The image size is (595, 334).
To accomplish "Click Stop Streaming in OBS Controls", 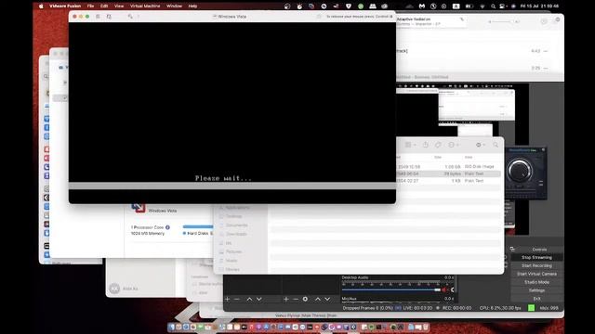I will [x=536, y=258].
